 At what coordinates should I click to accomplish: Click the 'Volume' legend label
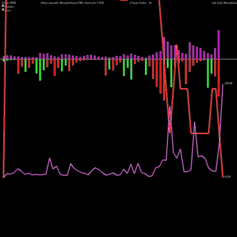pyautogui.click(x=9, y=7)
